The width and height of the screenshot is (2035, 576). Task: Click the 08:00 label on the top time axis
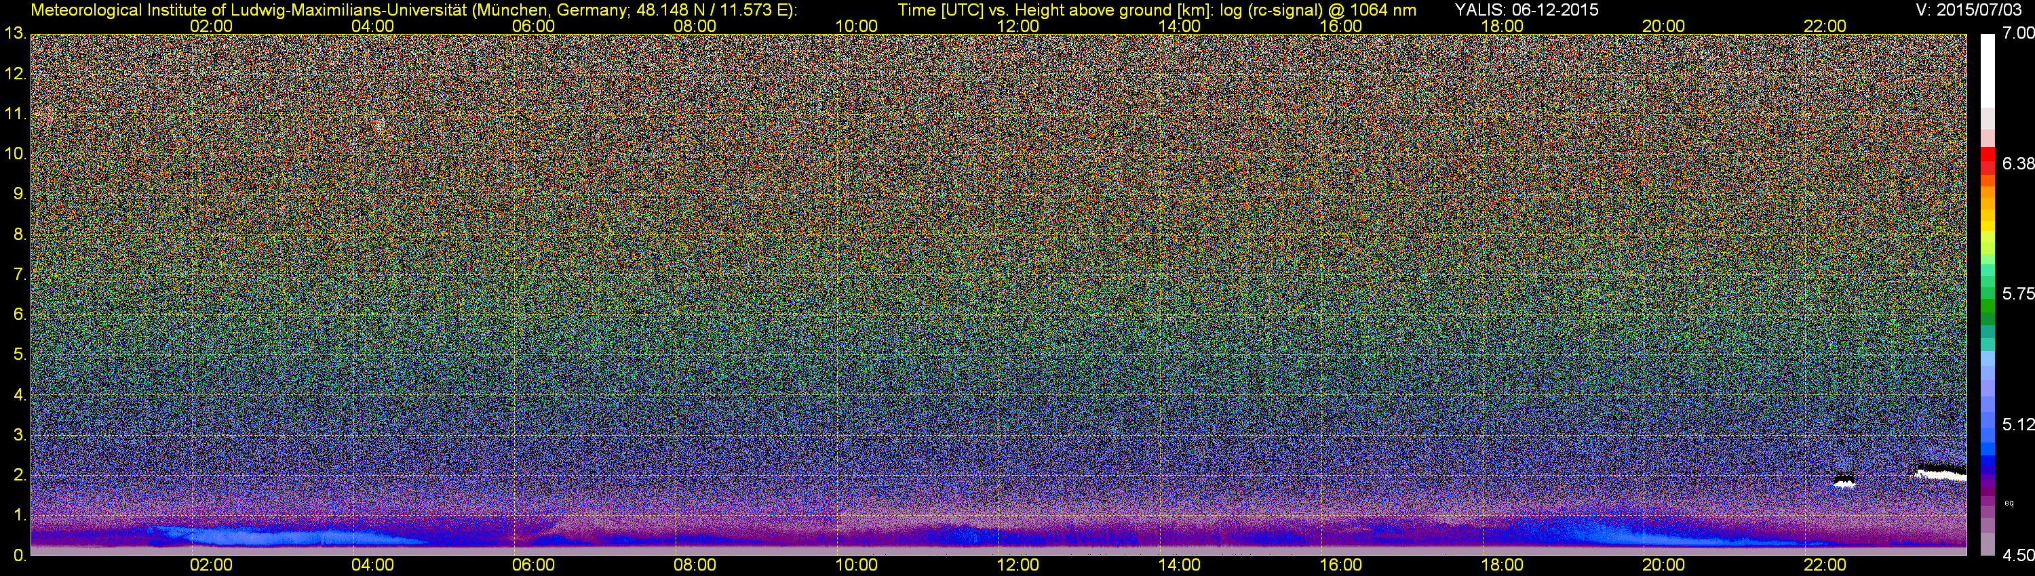point(695,26)
